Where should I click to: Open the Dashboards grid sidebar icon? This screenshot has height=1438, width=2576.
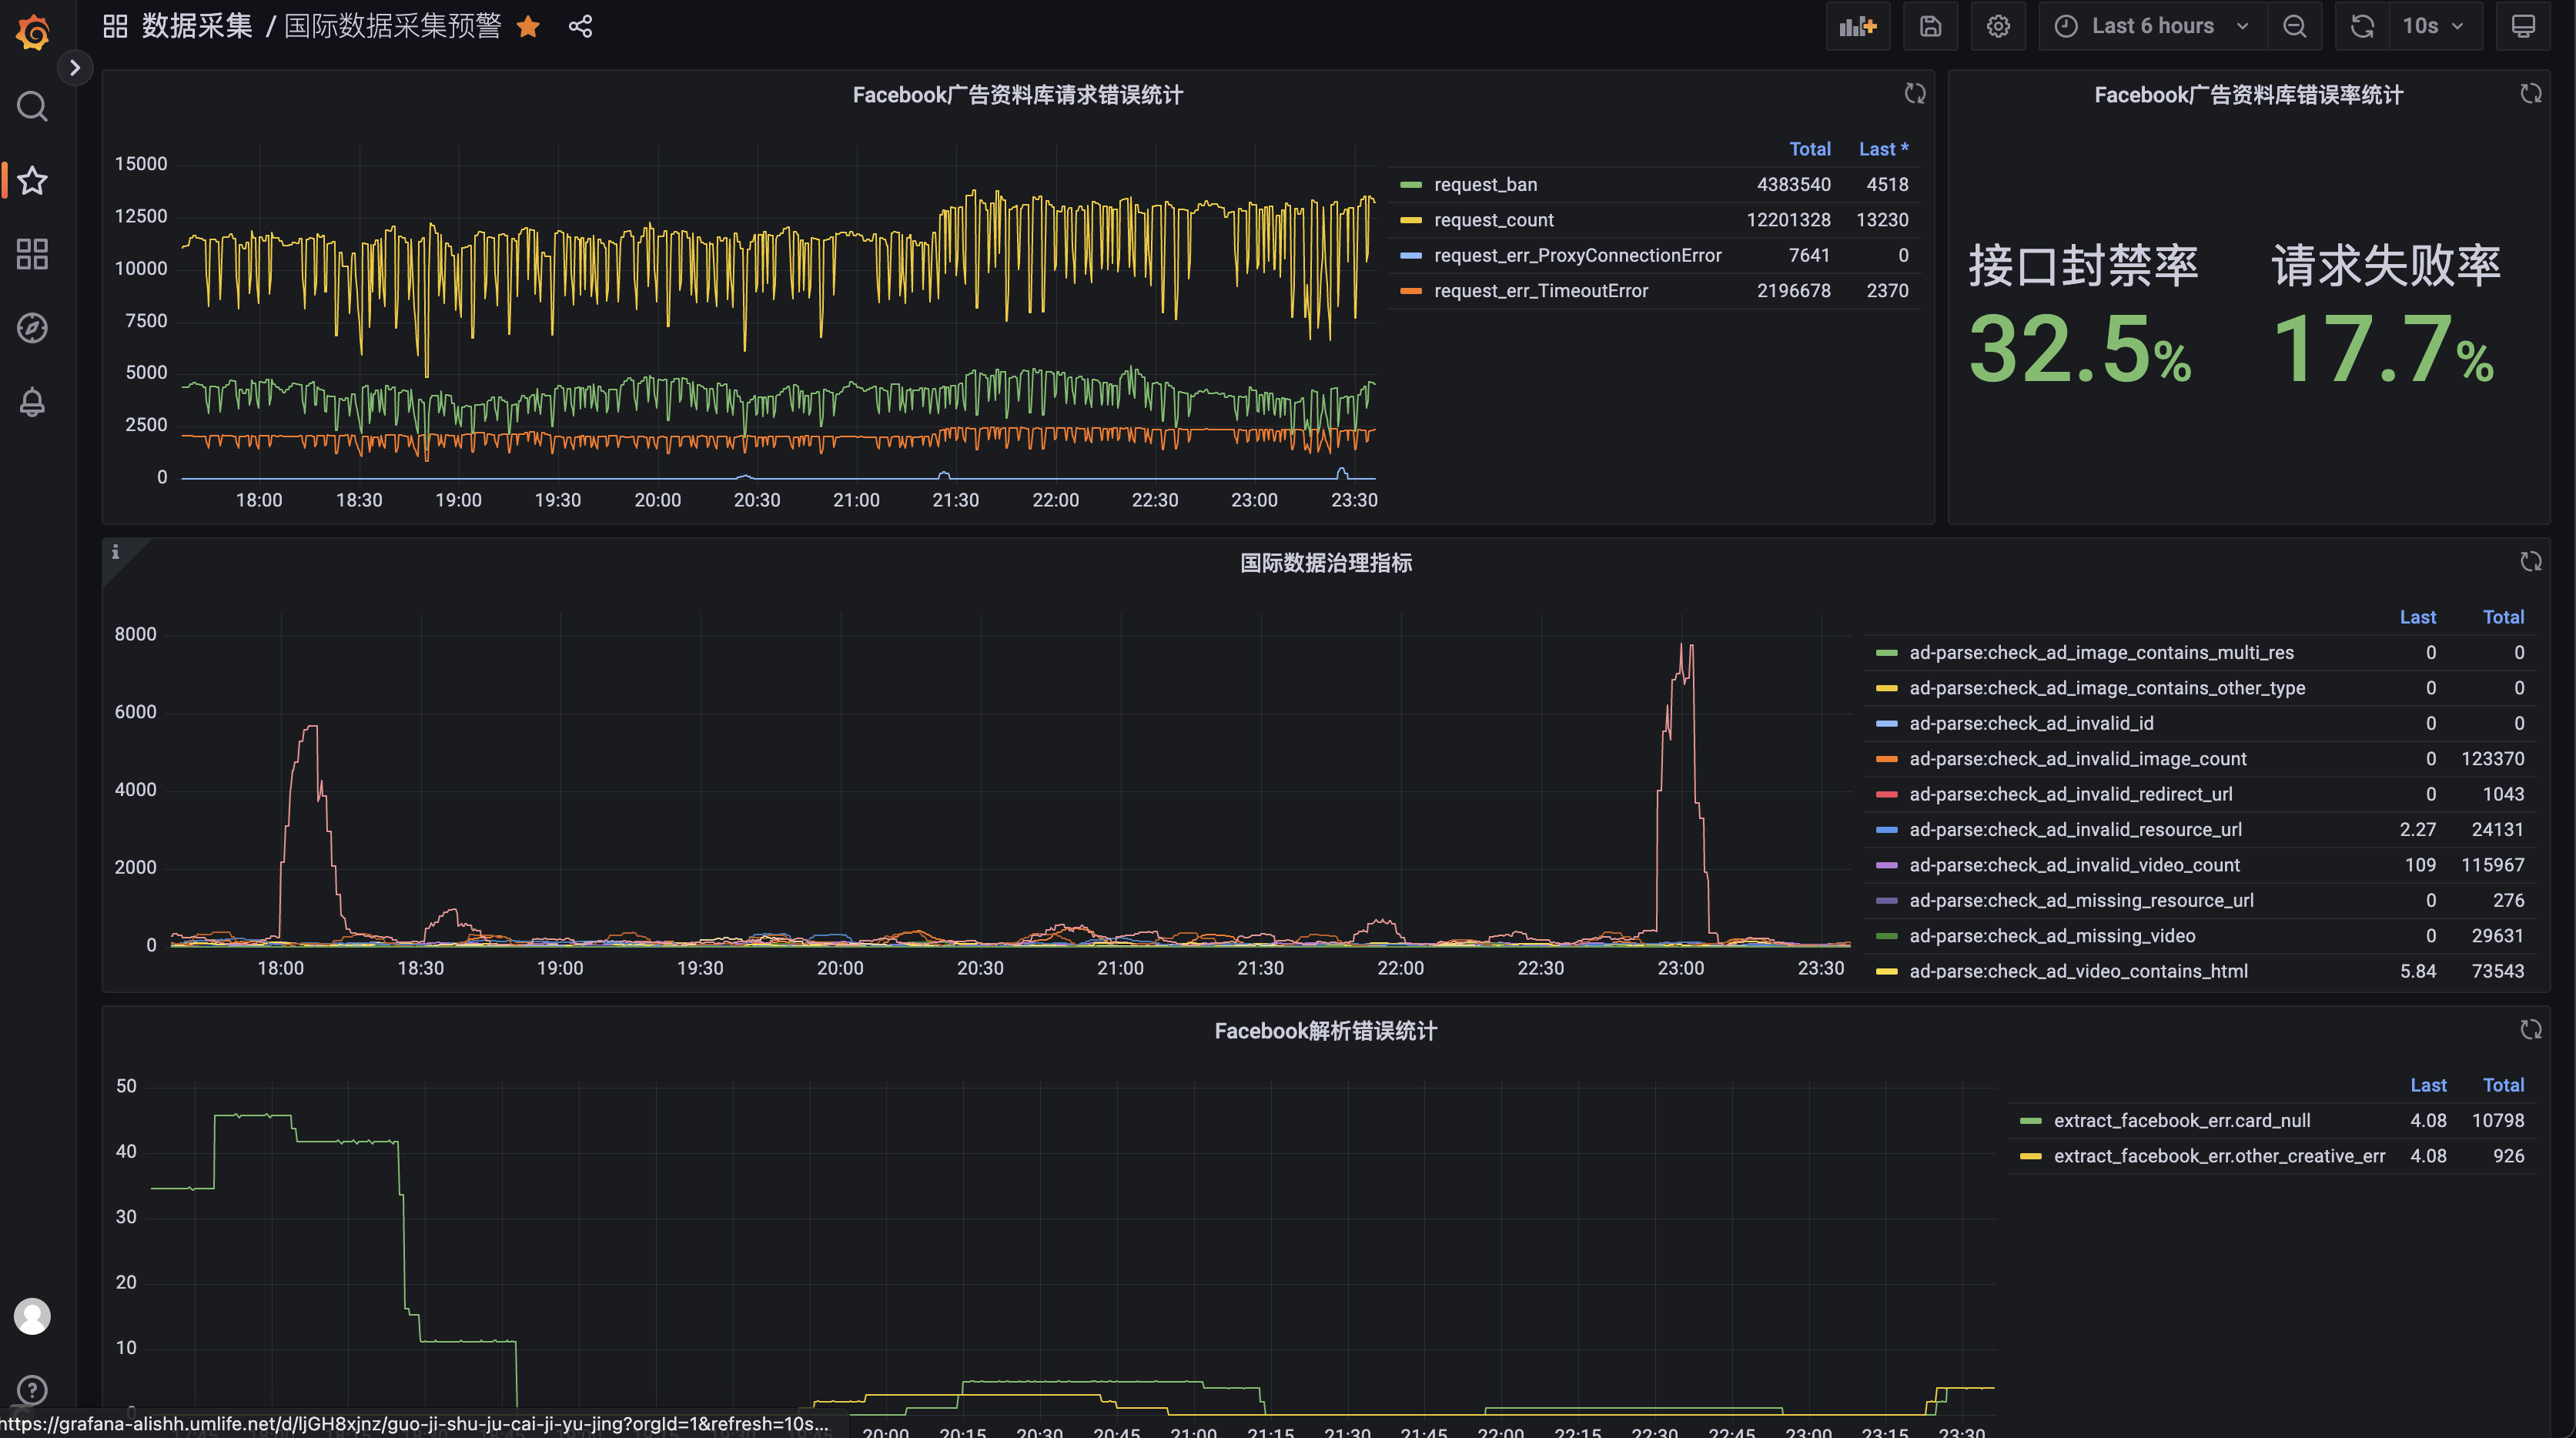click(x=32, y=254)
